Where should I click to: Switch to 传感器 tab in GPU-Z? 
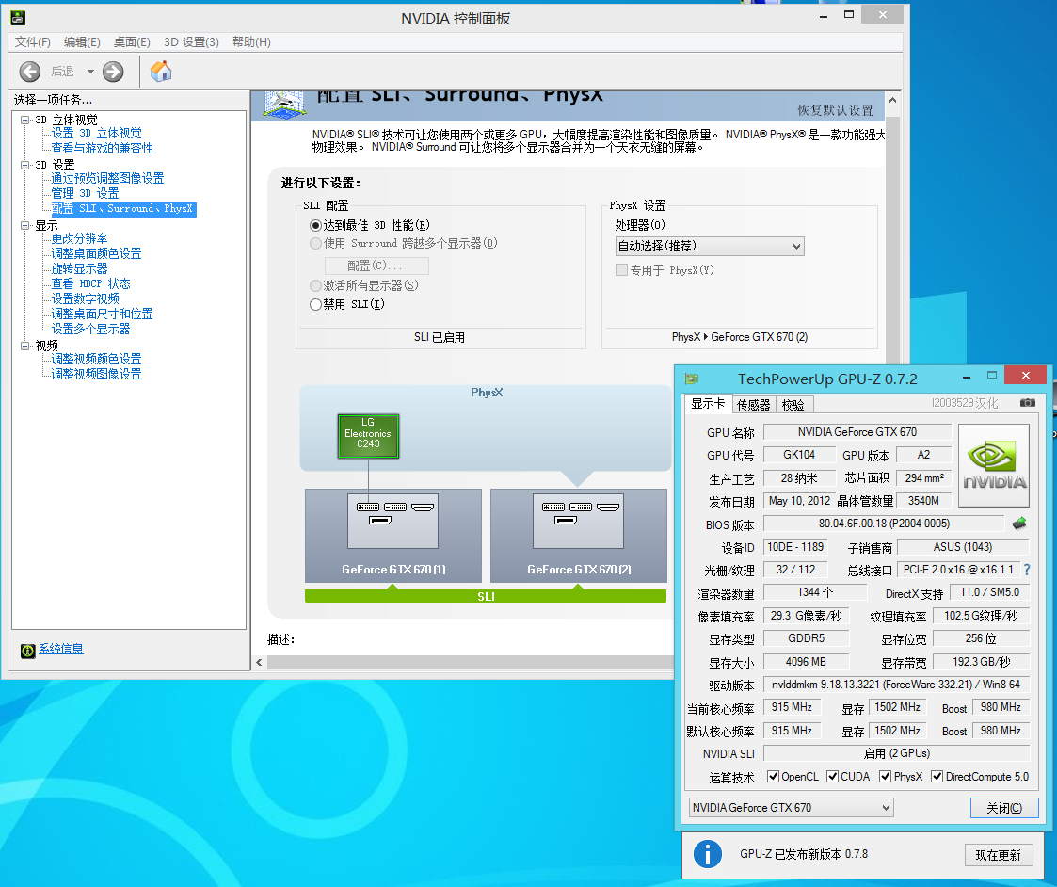[754, 405]
